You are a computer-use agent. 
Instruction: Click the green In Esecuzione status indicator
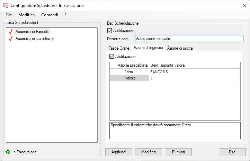(8, 152)
